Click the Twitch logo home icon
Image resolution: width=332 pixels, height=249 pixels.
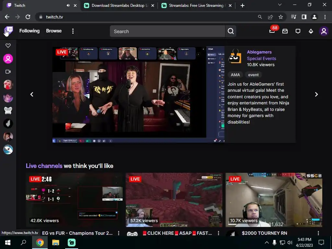pos(9,31)
